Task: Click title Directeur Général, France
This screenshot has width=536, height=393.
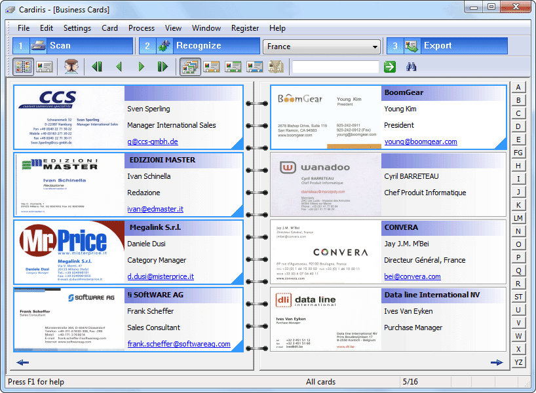Action: 425,260
